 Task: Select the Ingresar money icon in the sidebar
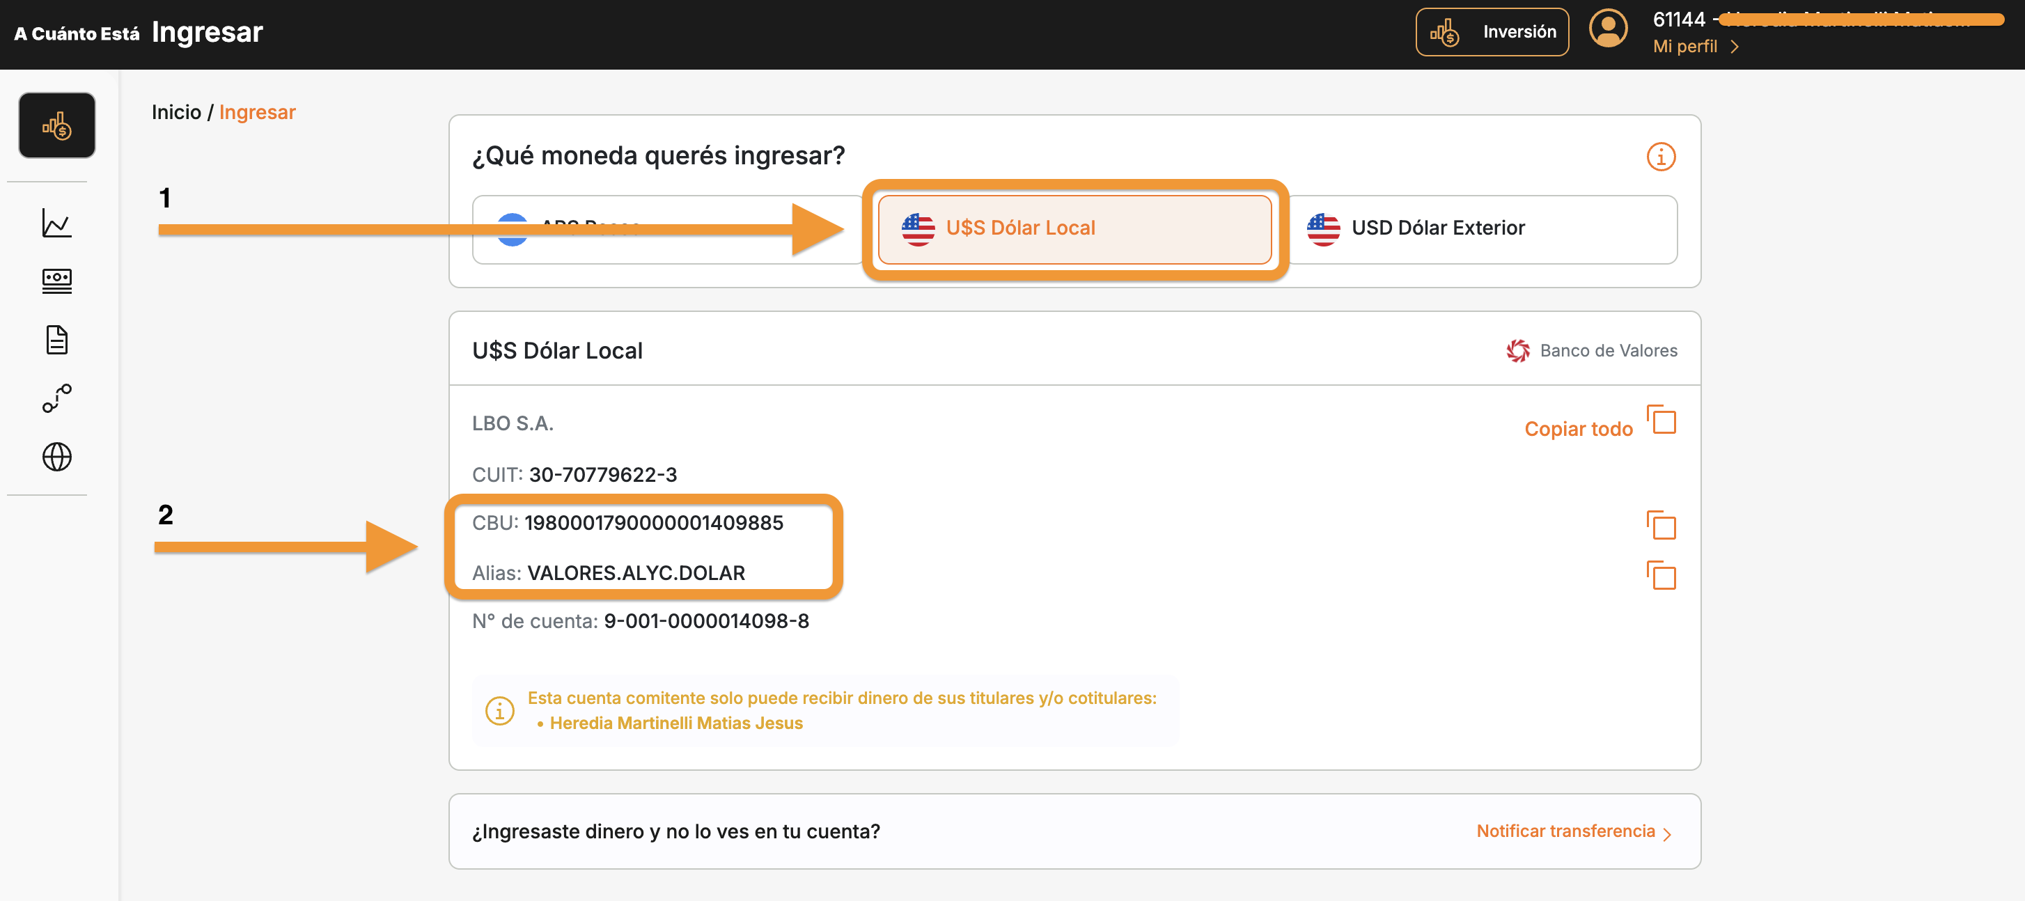click(x=56, y=124)
